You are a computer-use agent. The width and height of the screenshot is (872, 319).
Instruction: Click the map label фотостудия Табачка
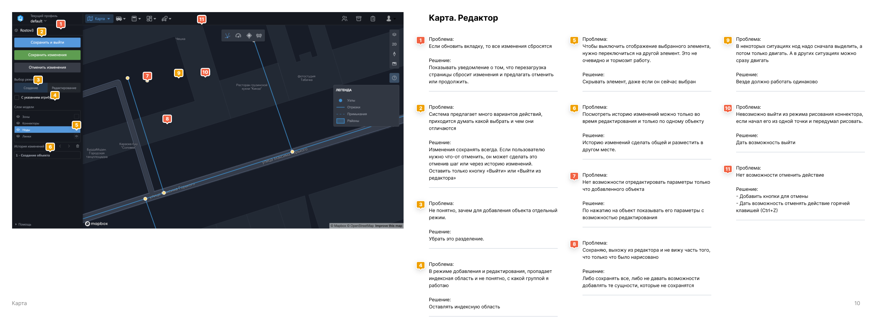(x=306, y=78)
